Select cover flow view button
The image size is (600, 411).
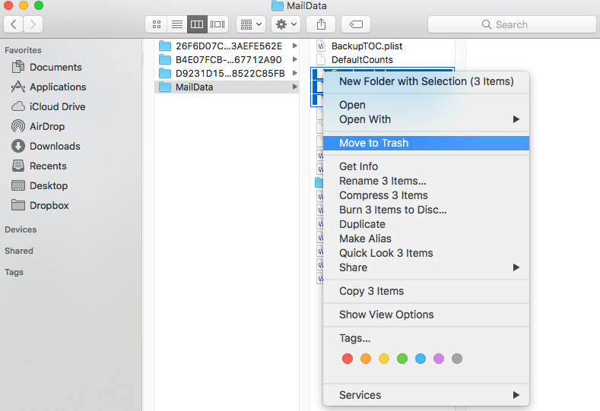[x=217, y=24]
